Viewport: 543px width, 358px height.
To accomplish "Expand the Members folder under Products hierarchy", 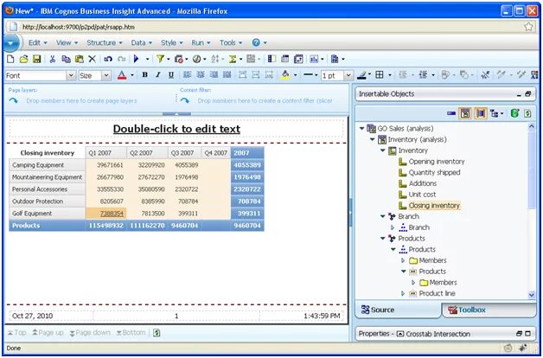I will [x=403, y=260].
